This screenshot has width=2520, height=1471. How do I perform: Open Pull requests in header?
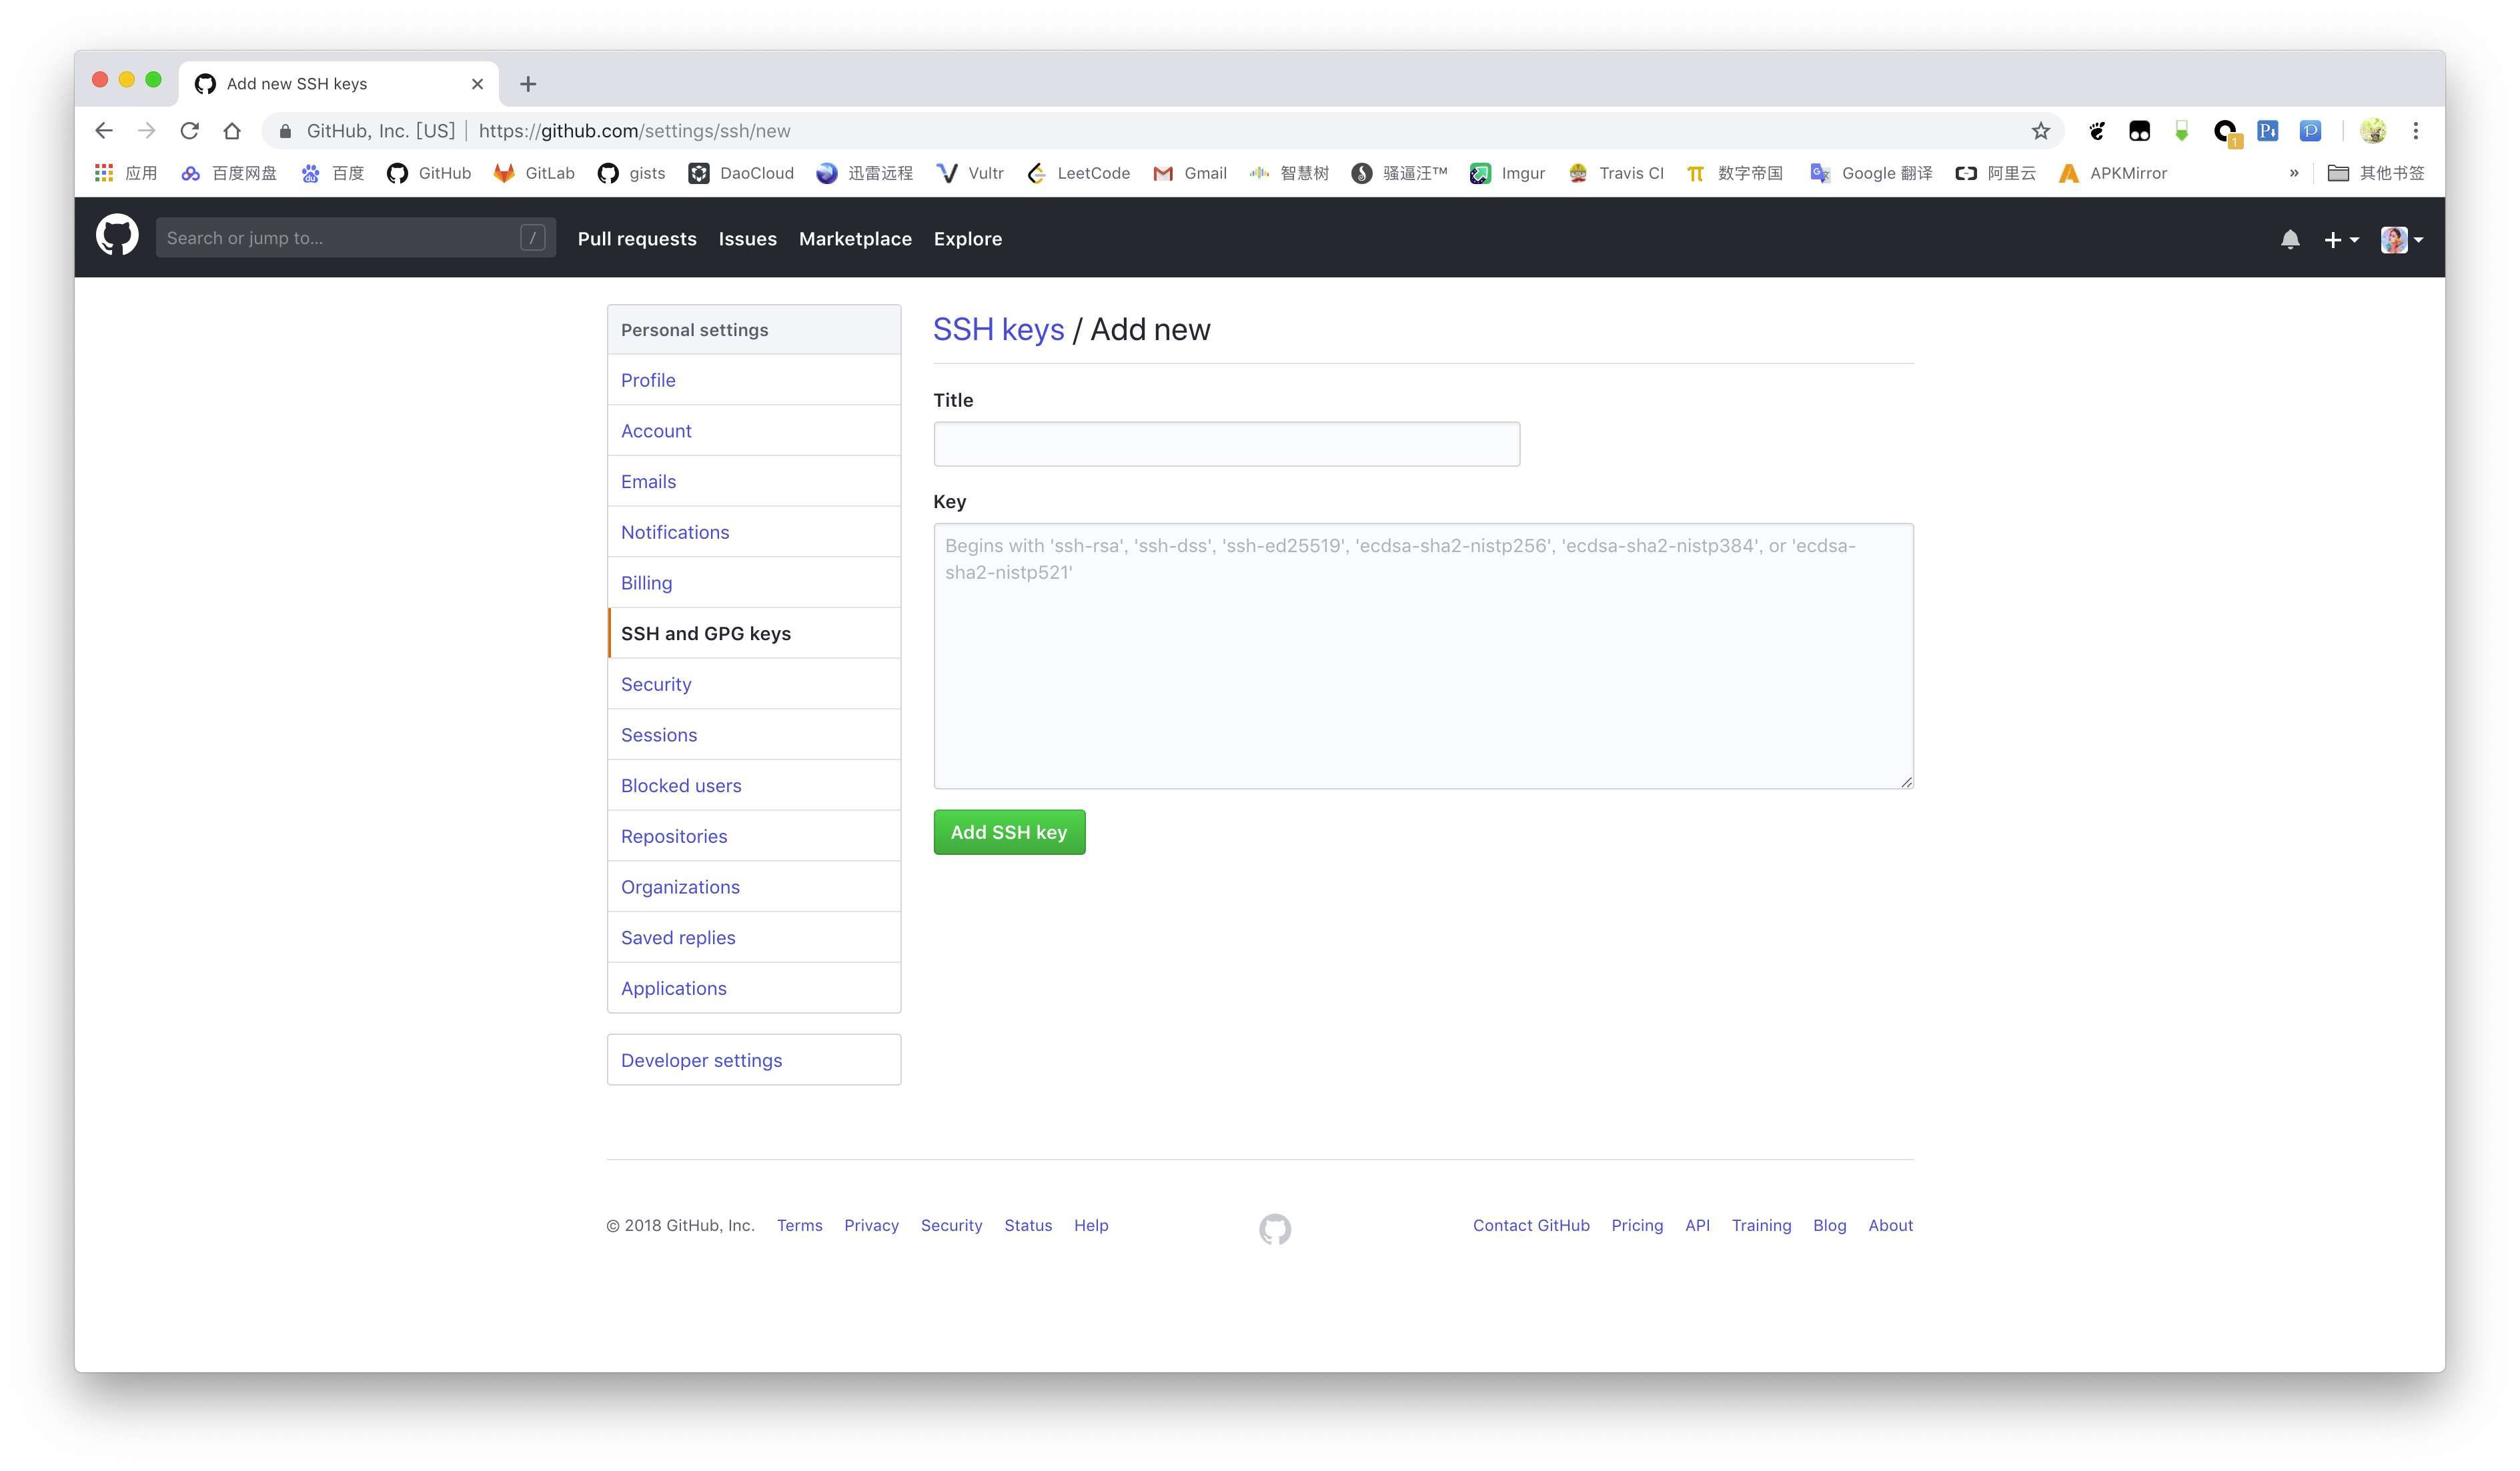click(637, 239)
